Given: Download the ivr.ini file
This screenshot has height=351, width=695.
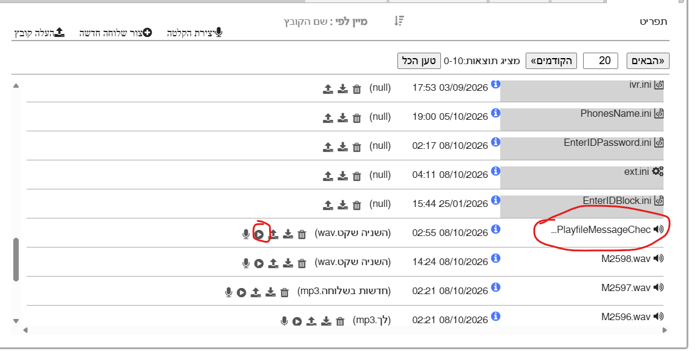Looking at the screenshot, I should [x=342, y=88].
